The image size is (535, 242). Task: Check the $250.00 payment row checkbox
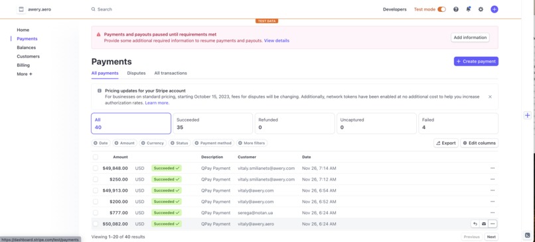tap(95, 179)
